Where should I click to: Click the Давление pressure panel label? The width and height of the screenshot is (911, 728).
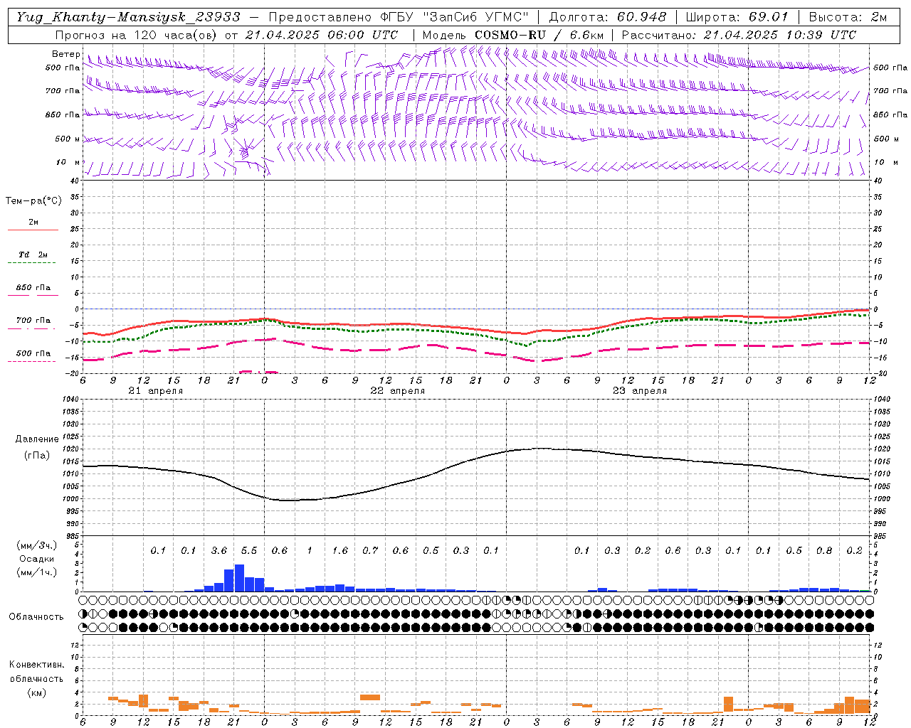[x=37, y=439]
